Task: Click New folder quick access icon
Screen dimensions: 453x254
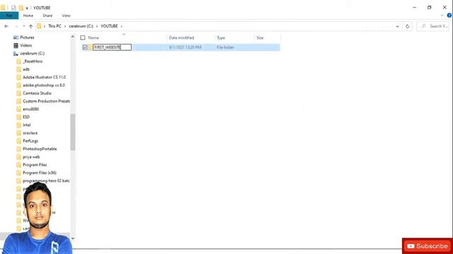Action: (x=21, y=8)
